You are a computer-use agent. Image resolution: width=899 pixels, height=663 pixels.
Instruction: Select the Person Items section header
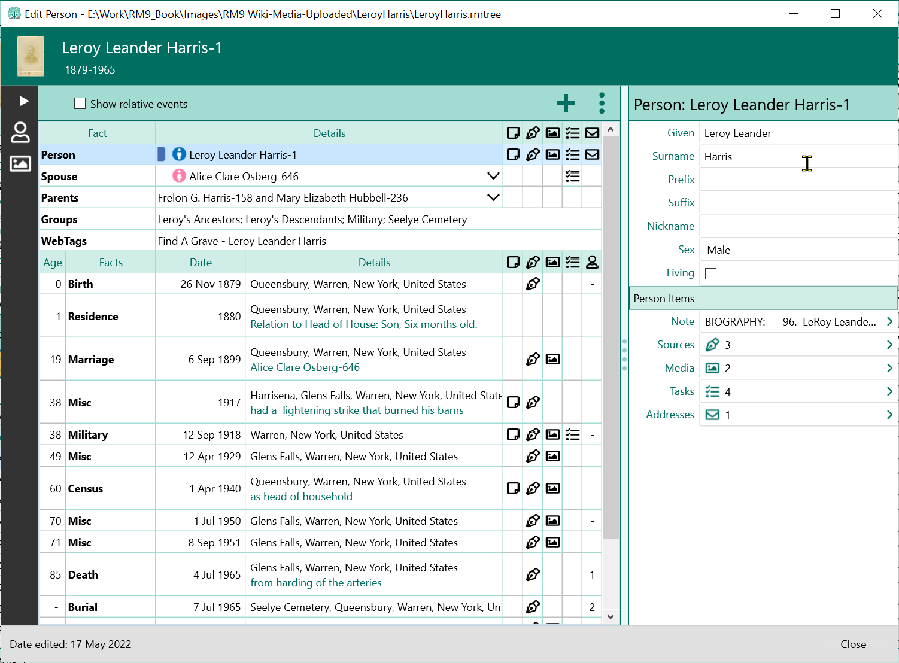pos(764,298)
